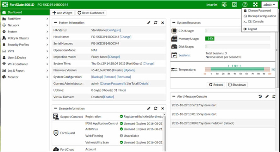
Task: Edit the Alert Message Console widget
Action: click(267, 96)
